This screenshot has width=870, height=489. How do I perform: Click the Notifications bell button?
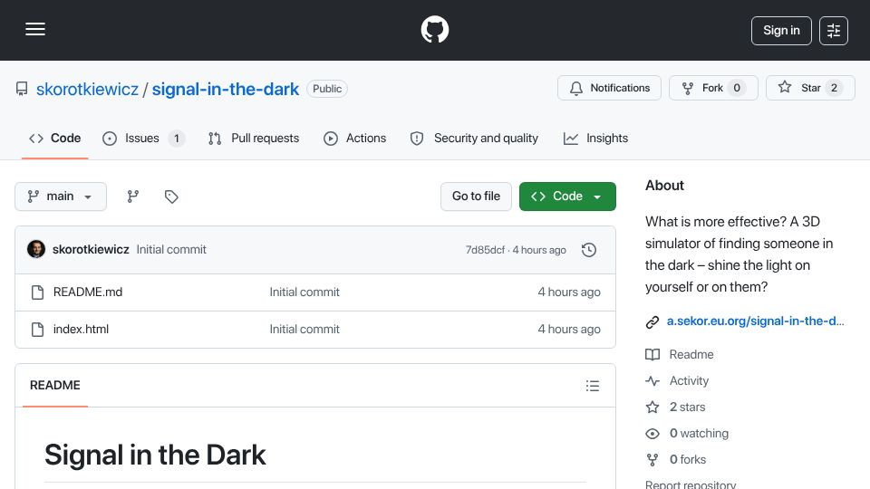(609, 88)
